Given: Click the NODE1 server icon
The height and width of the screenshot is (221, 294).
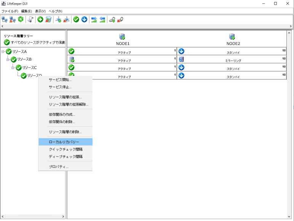Looking at the screenshot, I should tap(122, 37).
